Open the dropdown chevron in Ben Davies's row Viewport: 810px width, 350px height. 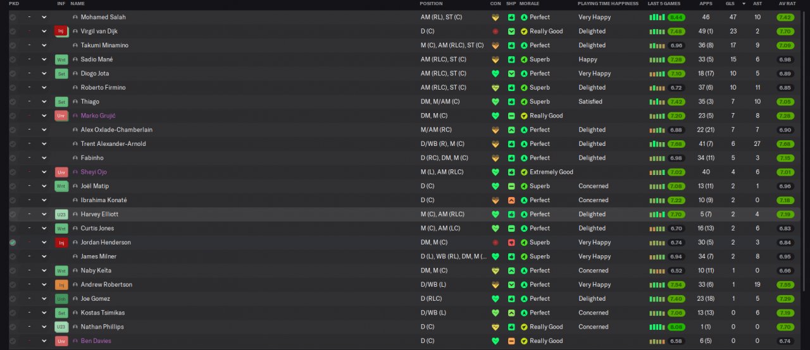click(44, 341)
